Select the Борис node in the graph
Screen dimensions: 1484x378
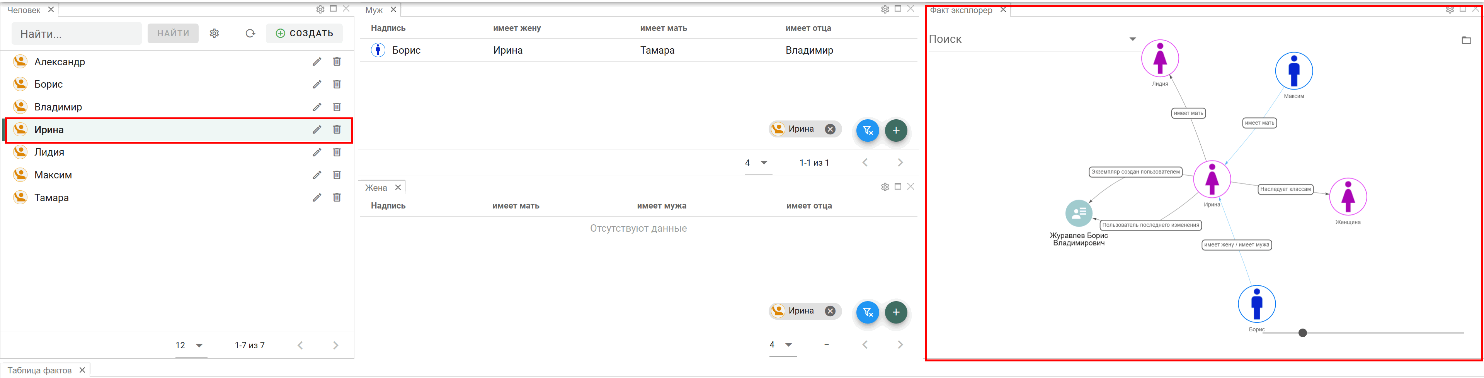click(x=1257, y=304)
